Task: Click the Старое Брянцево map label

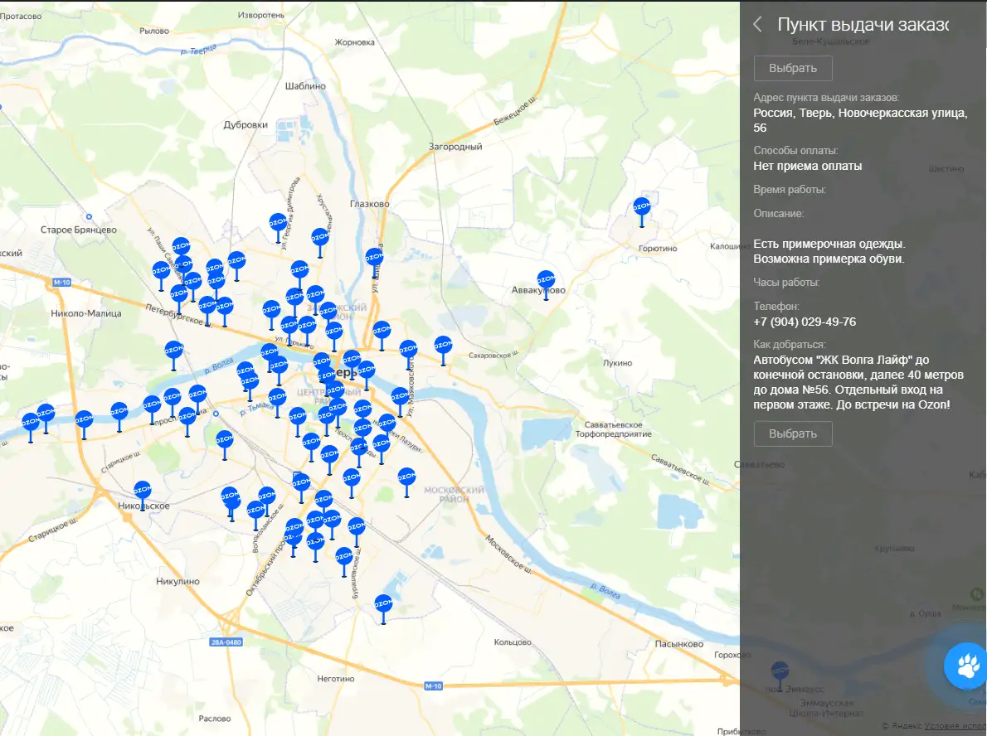Action: point(79,230)
